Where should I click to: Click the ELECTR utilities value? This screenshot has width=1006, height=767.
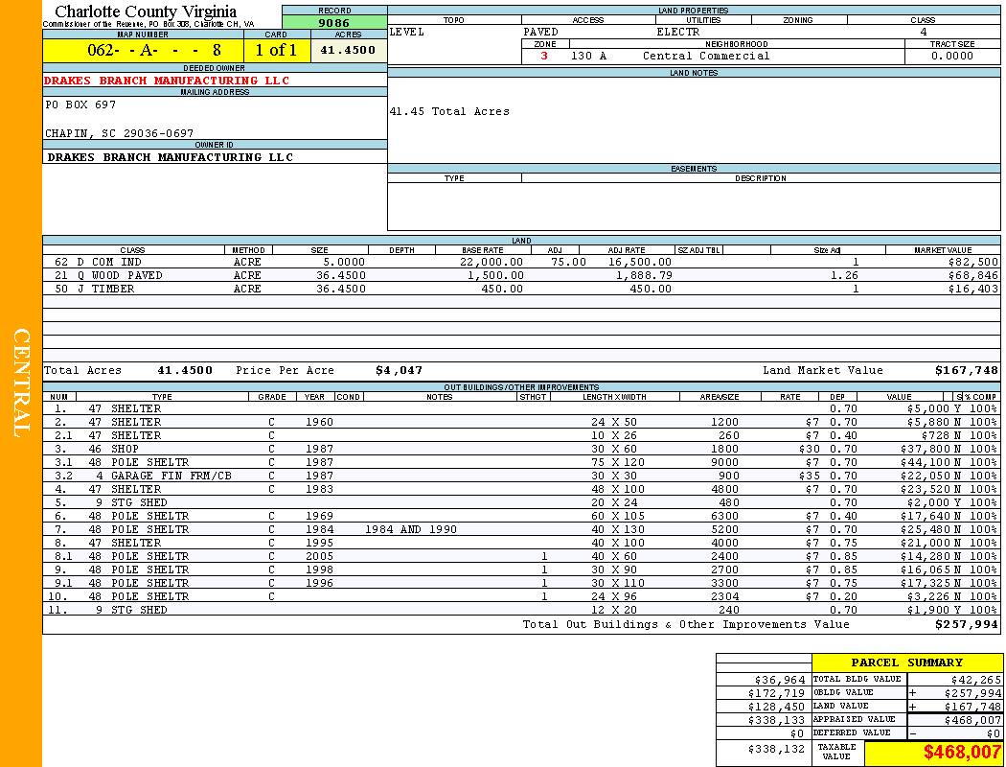pyautogui.click(x=678, y=32)
